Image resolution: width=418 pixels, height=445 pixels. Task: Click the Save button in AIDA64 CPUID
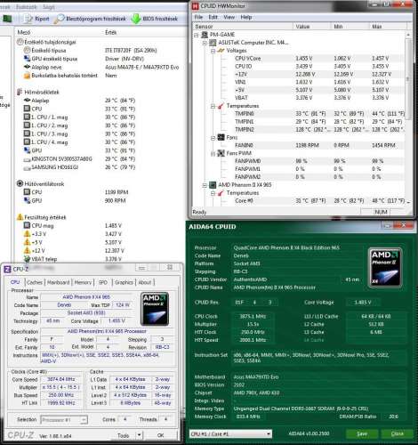362,433
